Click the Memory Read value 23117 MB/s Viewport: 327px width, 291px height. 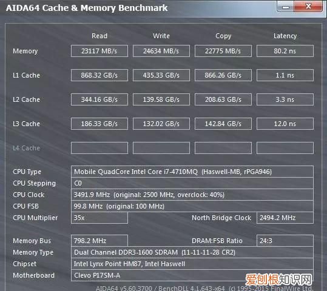(99, 51)
